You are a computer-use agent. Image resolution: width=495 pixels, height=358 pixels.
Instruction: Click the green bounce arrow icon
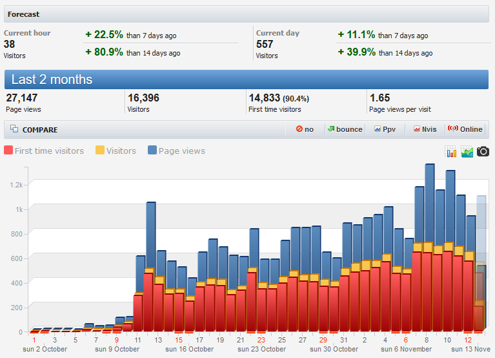point(331,129)
